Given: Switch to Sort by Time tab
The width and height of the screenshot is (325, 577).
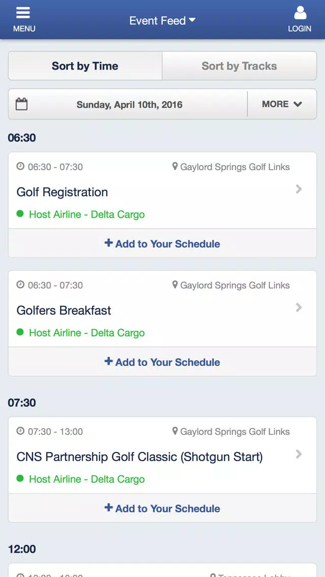Looking at the screenshot, I should (x=85, y=66).
